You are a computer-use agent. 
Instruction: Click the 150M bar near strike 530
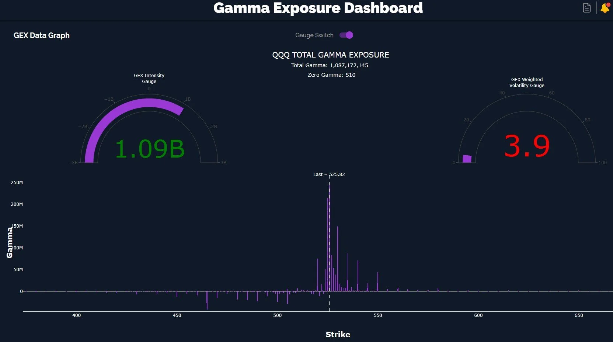[x=338, y=259]
